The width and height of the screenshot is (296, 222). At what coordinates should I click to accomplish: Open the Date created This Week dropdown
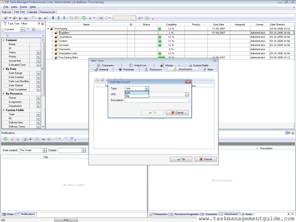click(44, 150)
